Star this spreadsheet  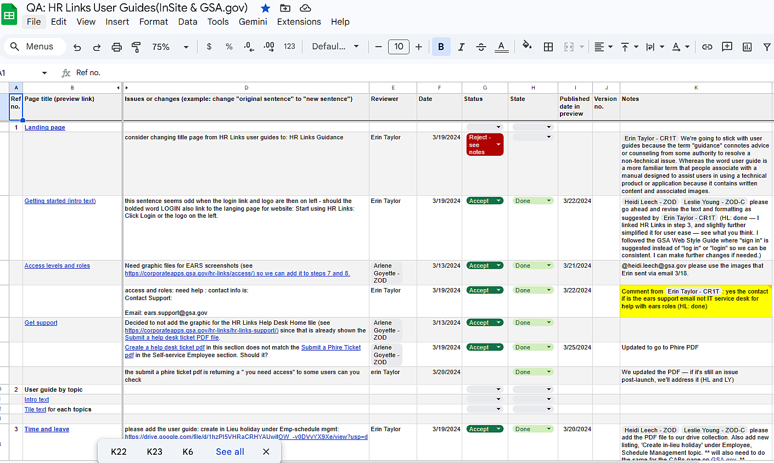[265, 8]
